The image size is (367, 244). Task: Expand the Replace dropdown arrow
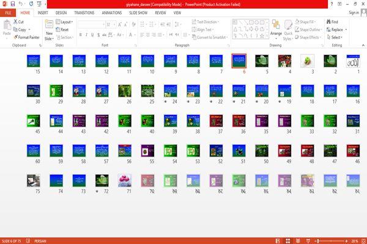click(346, 30)
